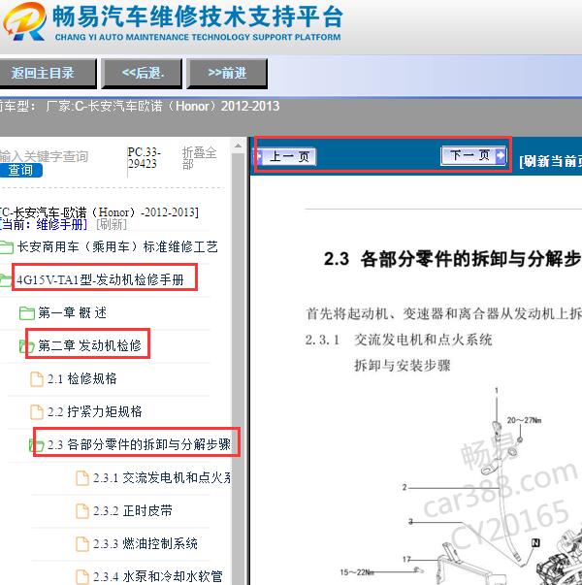Click document icon beside 2.3.1 交流发电机

click(x=82, y=478)
